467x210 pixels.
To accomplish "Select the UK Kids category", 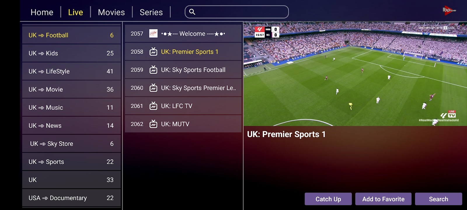I will (x=72, y=53).
